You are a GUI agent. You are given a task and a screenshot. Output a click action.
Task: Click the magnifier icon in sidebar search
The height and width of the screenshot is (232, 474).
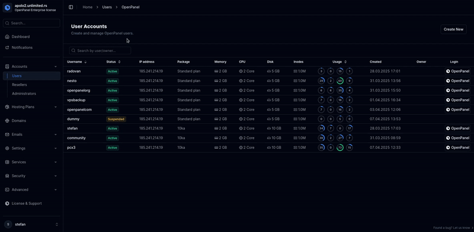coord(7,23)
